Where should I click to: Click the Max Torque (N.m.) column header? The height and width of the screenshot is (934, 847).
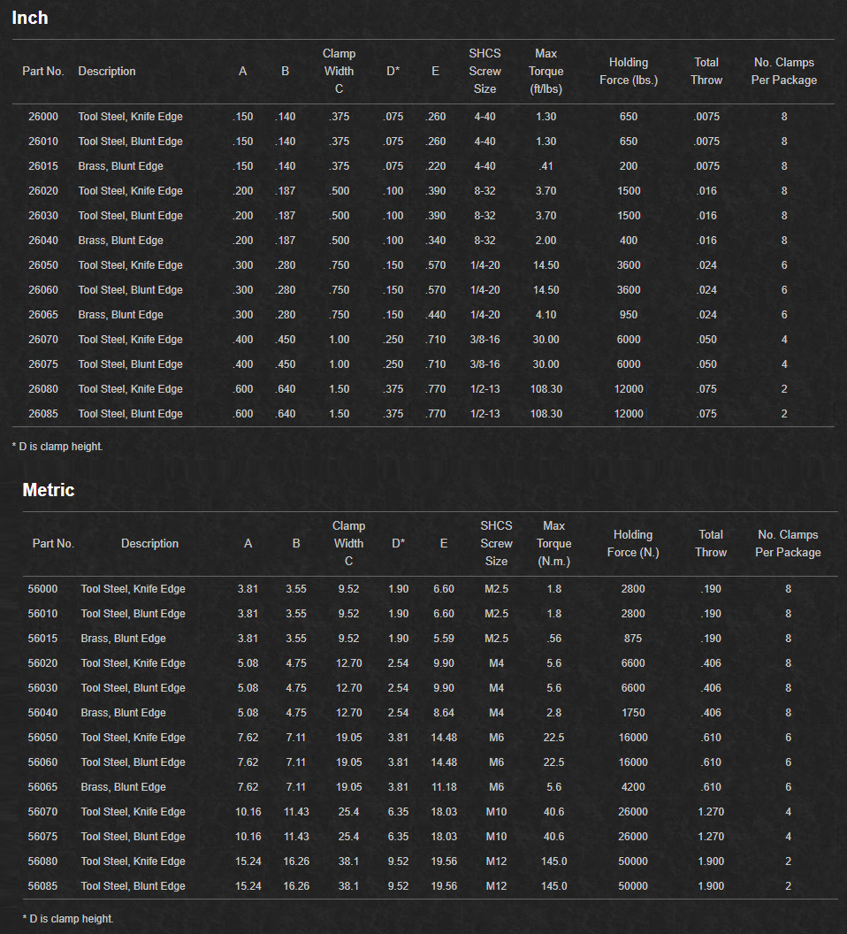554,544
